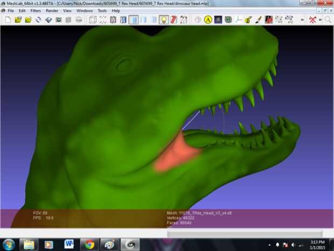Screen dimensions: 334x251
Task: Click the FPS readout in viewport
Action: (x=43, y=218)
